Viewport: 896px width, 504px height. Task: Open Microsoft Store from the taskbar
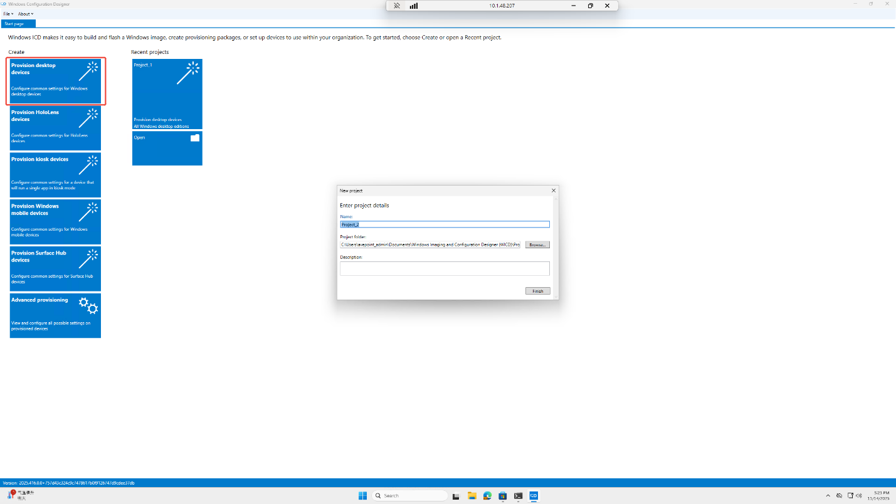click(x=503, y=496)
